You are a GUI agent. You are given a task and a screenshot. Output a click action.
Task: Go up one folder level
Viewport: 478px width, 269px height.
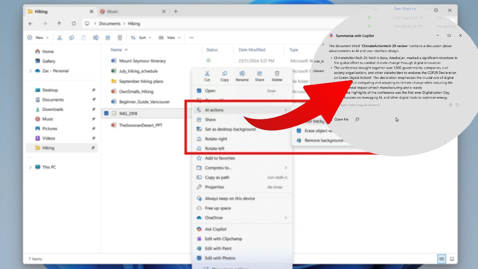click(x=59, y=24)
